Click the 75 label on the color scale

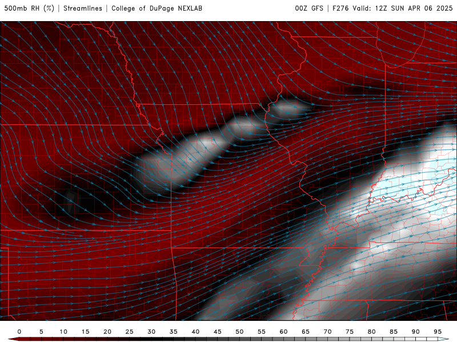(x=350, y=332)
